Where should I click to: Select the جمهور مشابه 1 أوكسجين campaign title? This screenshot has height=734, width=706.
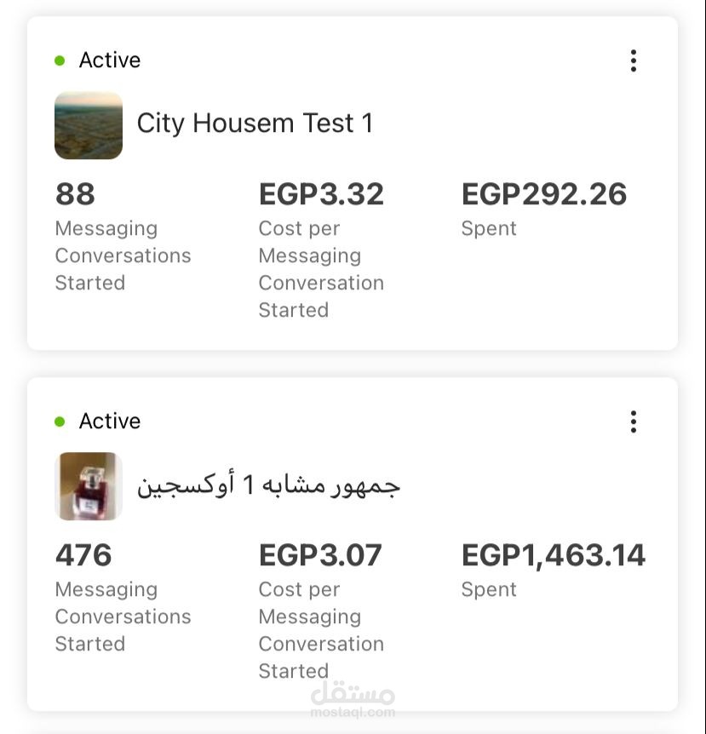[269, 485]
